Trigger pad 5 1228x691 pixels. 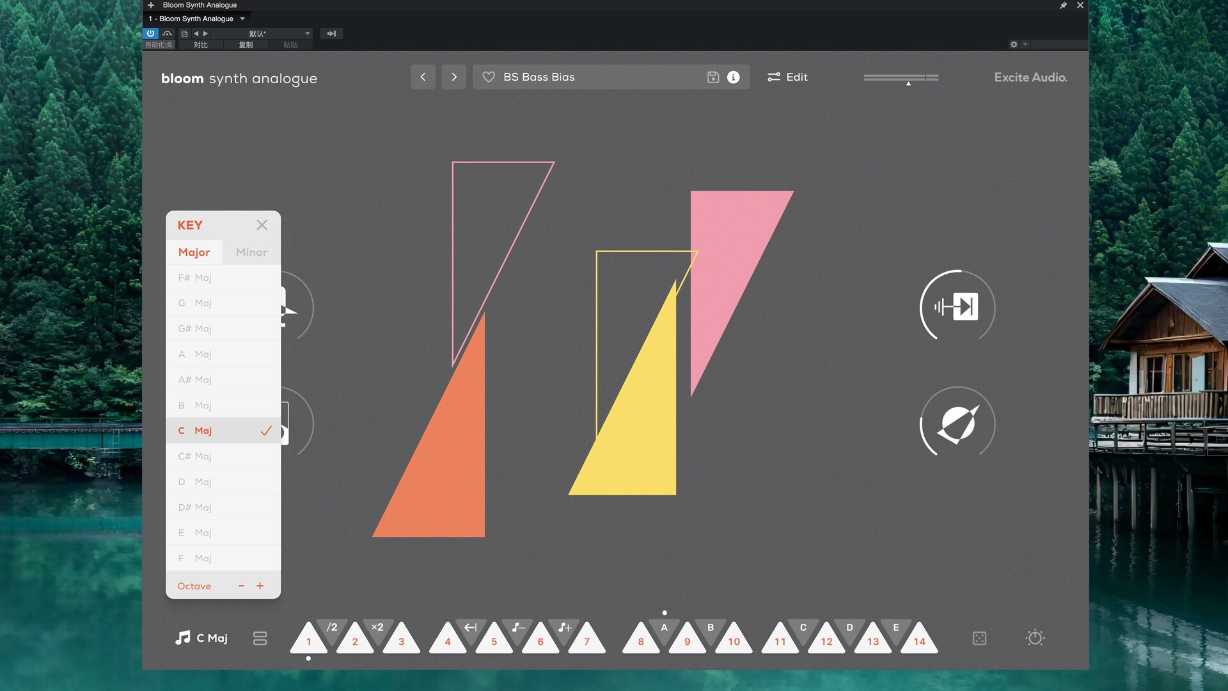click(494, 639)
